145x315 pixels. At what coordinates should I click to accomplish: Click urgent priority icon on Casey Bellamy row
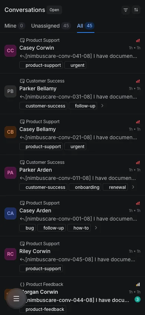click(x=138, y=122)
